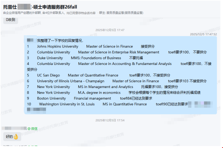This screenshot has height=148, width=223.
Task: Click Columbia University in row 4
Action: [x=54, y=64]
